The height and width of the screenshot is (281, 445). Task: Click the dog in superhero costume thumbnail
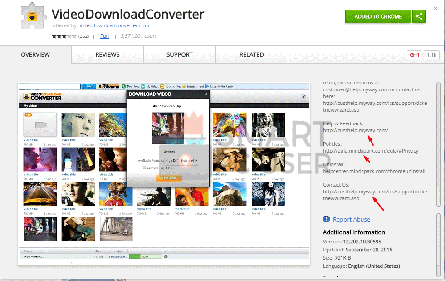pos(116,194)
